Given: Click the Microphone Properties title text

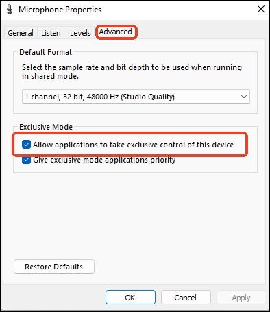Looking at the screenshot, I should [x=60, y=10].
